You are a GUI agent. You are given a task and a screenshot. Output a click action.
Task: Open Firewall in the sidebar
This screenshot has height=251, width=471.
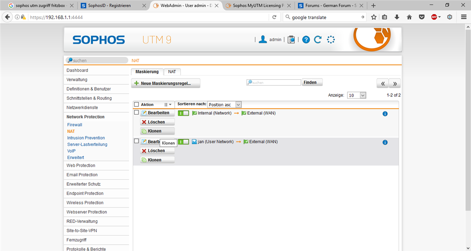[x=74, y=125]
